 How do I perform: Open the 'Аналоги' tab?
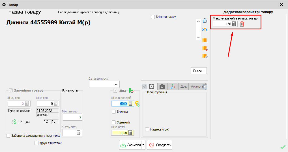pos(196,86)
